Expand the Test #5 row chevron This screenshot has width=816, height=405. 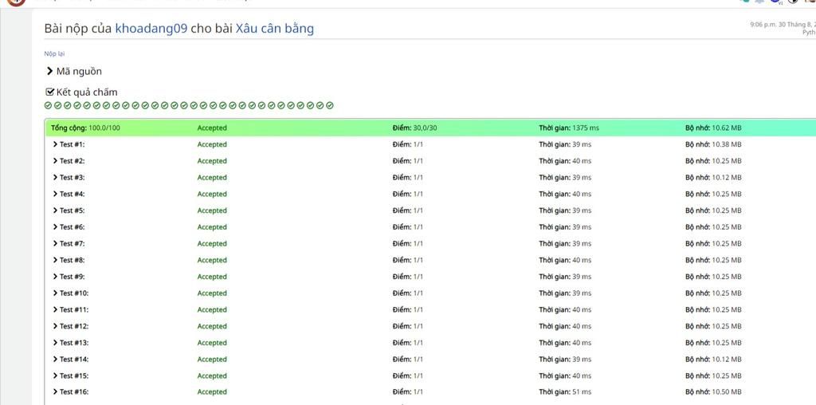click(x=55, y=210)
